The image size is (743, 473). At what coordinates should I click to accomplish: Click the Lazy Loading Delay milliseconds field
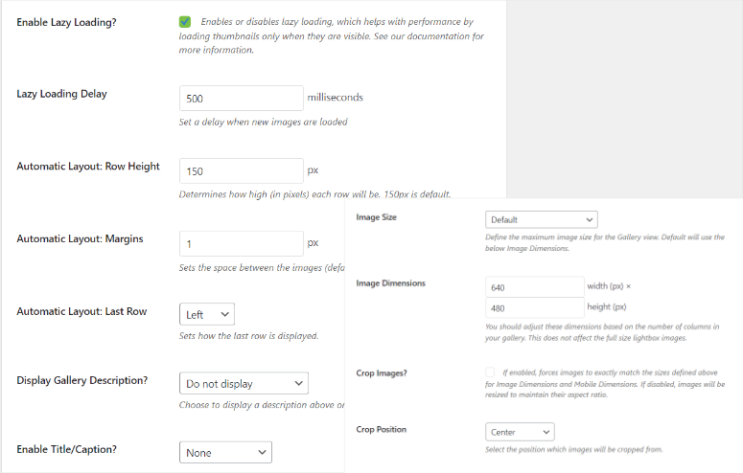[x=242, y=98]
